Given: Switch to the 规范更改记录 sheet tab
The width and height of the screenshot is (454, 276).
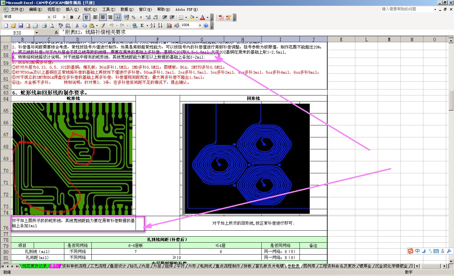Looking at the screenshot, I should click(34, 266).
